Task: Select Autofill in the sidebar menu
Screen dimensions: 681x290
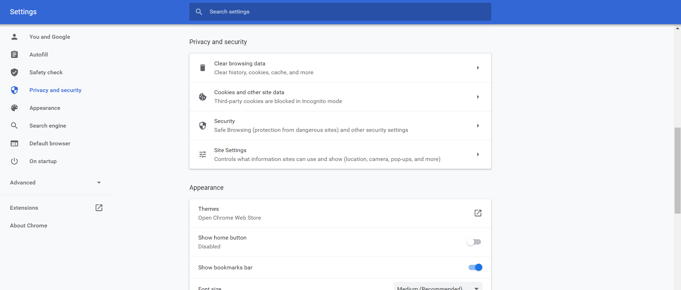Action: 39,54
